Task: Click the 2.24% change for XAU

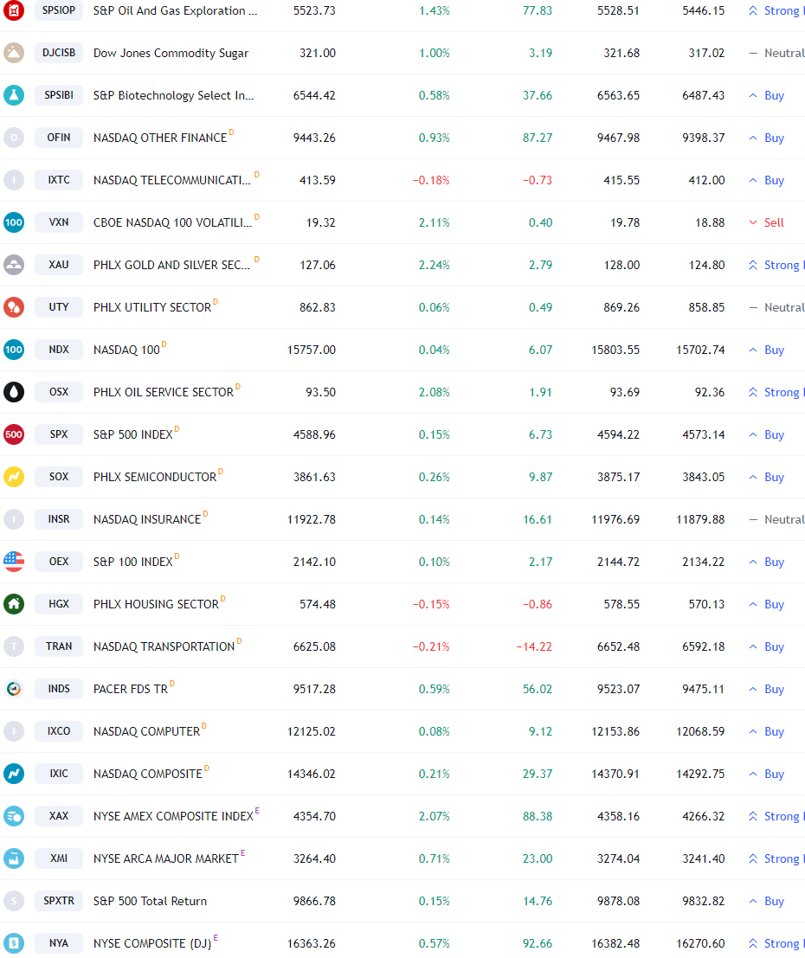Action: (434, 265)
